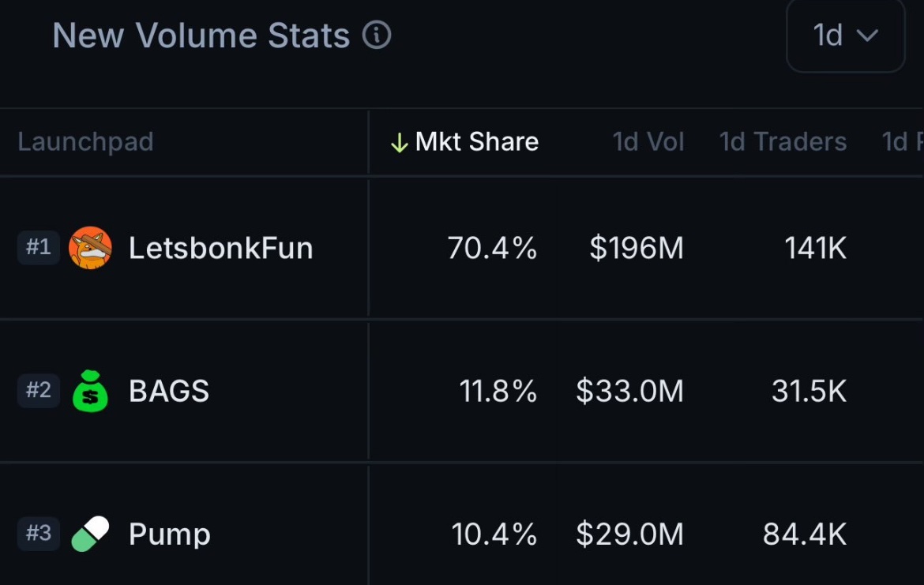The image size is (924, 585).
Task: Click the 84.4K traders value
Action: coord(805,534)
